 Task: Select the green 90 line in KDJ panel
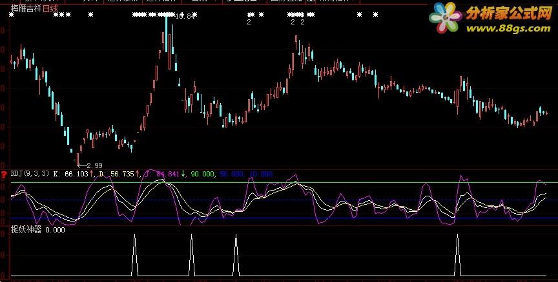coord(284,182)
